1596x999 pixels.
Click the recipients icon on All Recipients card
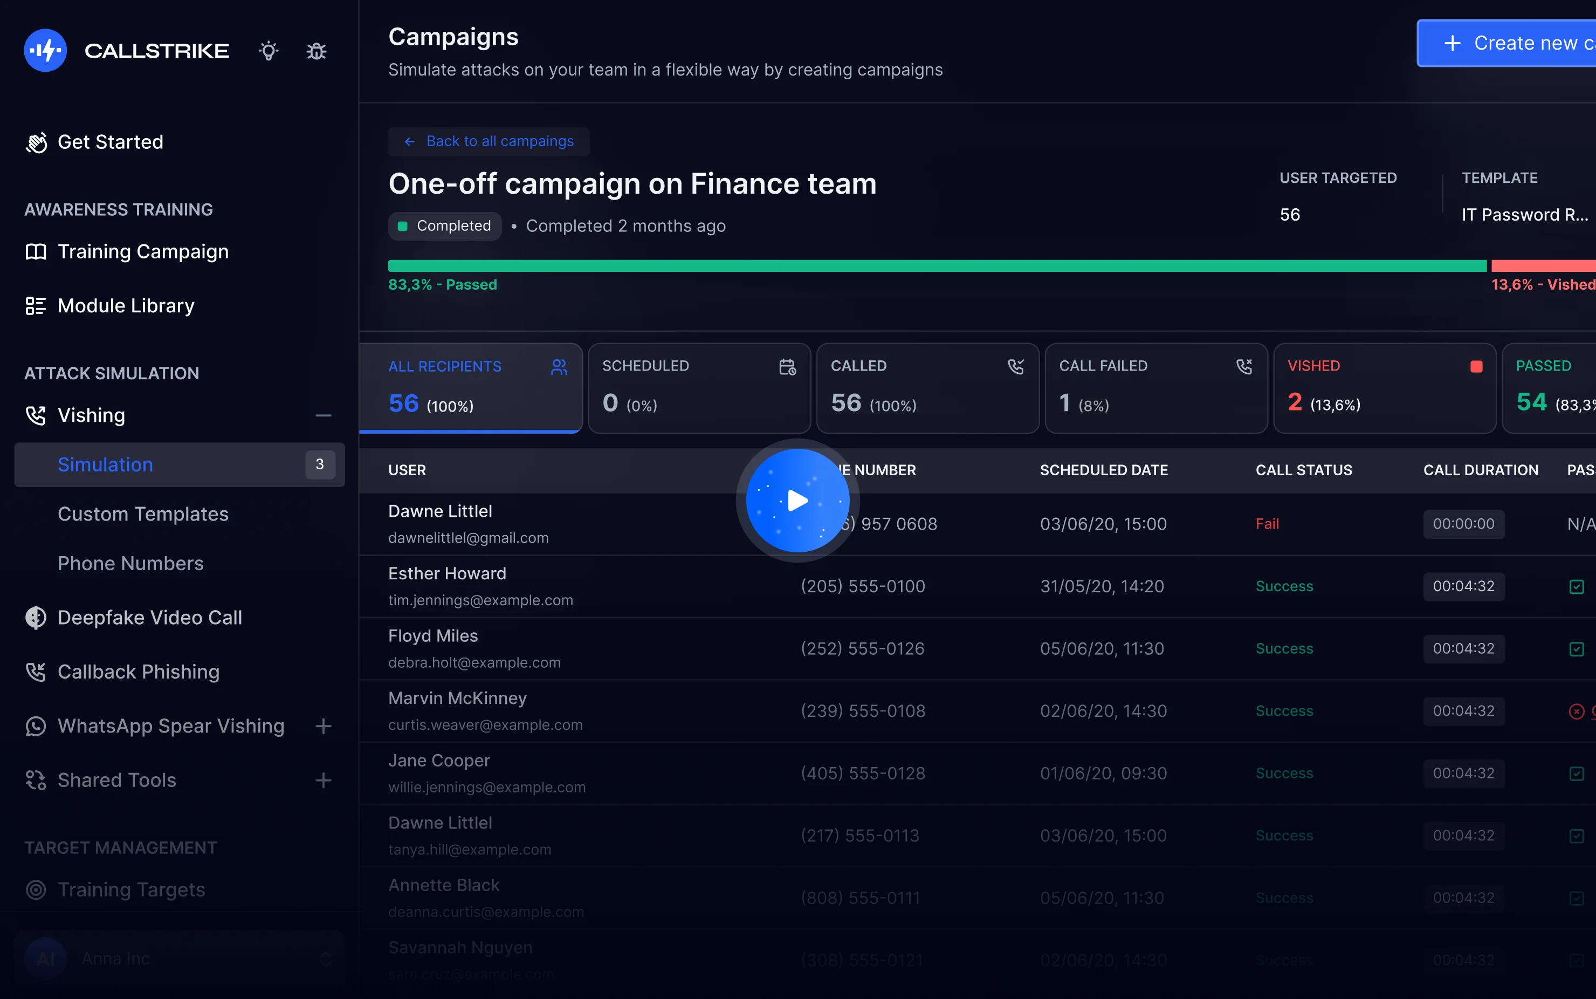tap(559, 367)
